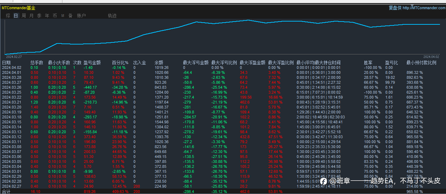The image size is (446, 194).
Task: Click the M tab icon
Action: pos(62,16)
